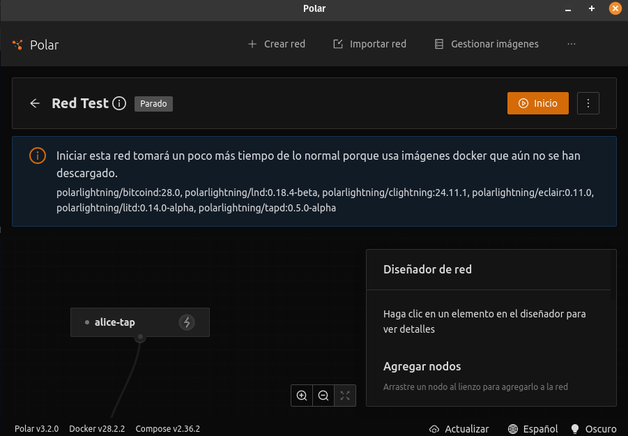This screenshot has height=436, width=628.
Task: Select the alice-tap node
Action: tap(115, 322)
